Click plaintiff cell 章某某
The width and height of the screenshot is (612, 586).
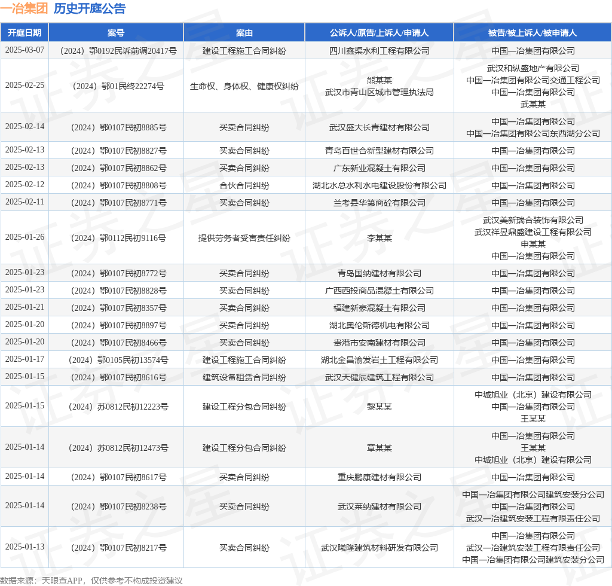[x=379, y=448]
